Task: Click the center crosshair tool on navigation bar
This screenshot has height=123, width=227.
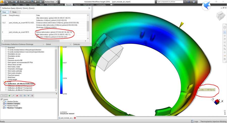Action: [x=225, y=52]
